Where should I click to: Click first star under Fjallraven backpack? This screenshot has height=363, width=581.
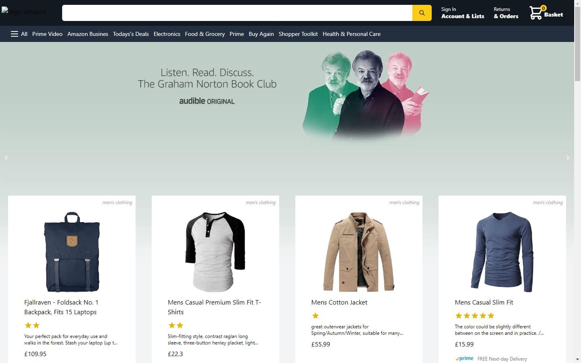[27, 325]
